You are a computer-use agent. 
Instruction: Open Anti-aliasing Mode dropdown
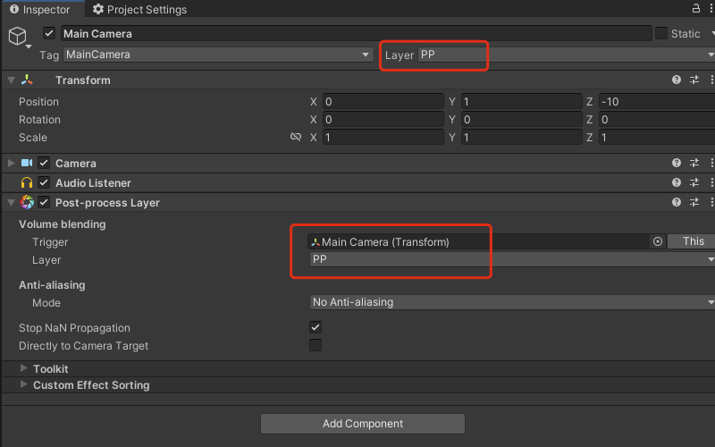tap(512, 302)
